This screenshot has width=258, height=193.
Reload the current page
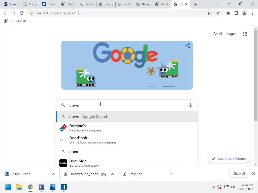[22, 13]
